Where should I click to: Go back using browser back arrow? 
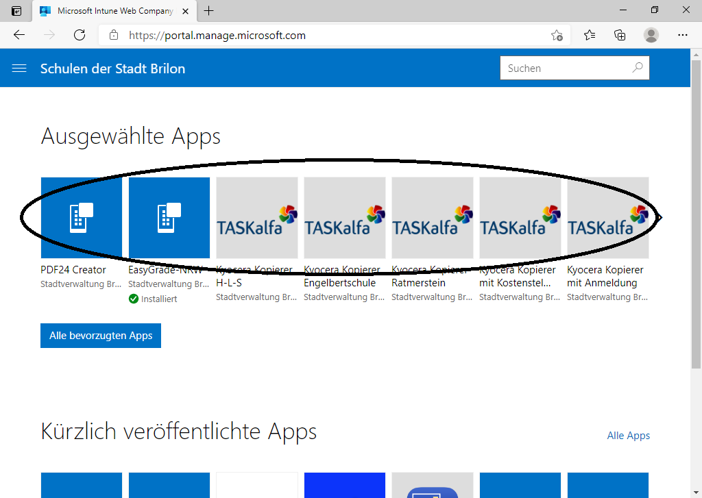click(19, 35)
